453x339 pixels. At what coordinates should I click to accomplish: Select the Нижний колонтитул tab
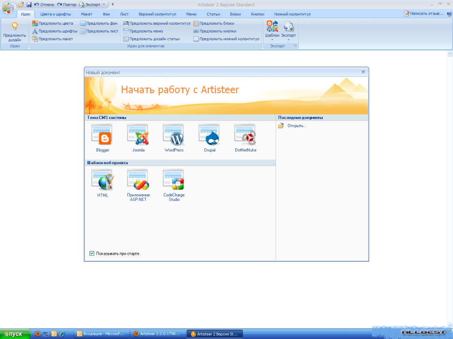(292, 14)
